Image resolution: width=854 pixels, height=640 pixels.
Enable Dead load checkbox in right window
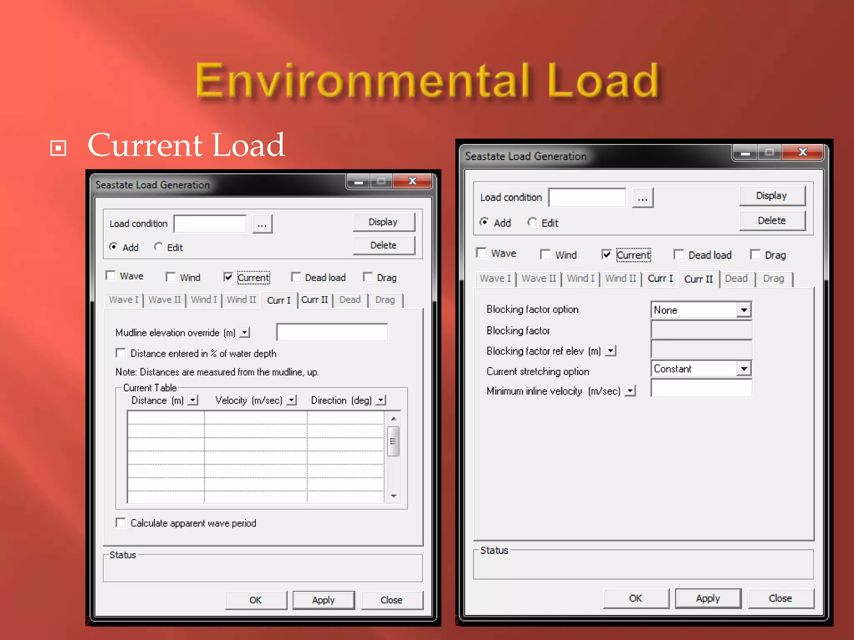[679, 255]
